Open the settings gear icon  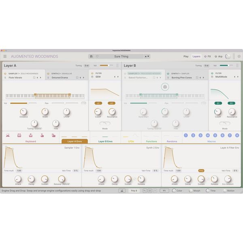[x=239, y=56]
